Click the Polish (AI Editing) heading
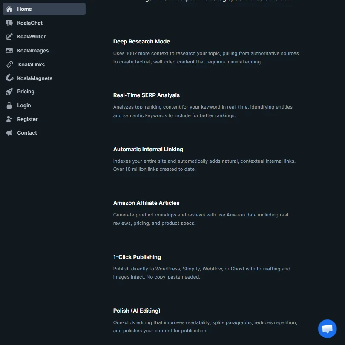Image resolution: width=345 pixels, height=345 pixels. click(137, 310)
